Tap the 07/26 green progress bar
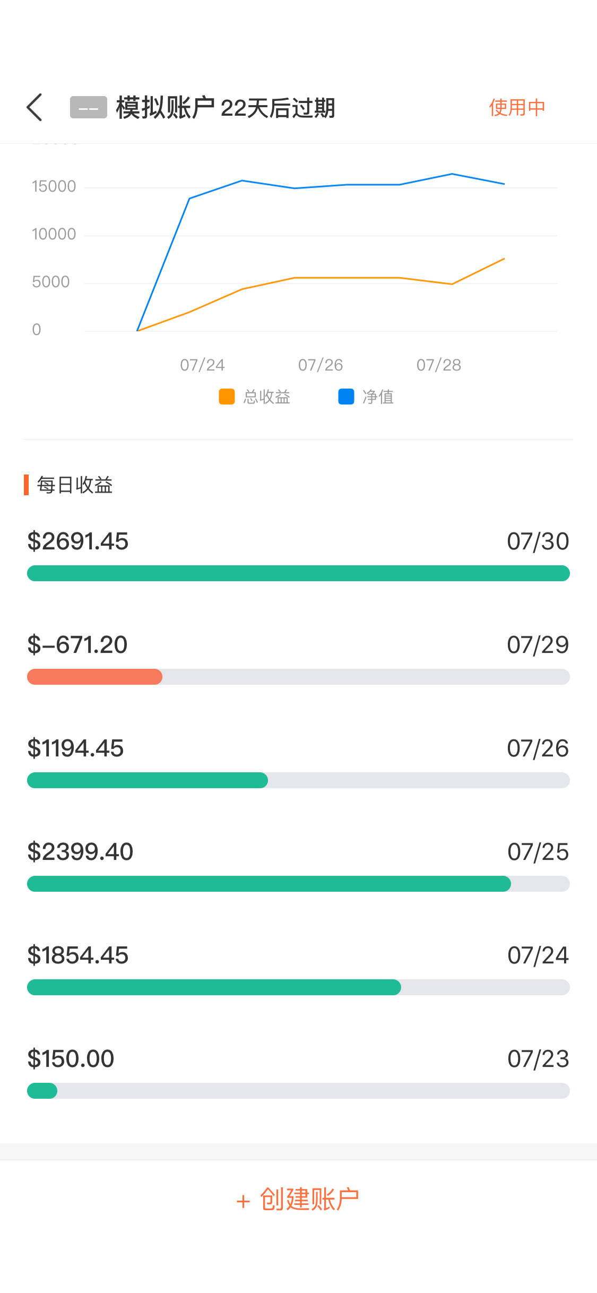The image size is (597, 1293). pyautogui.click(x=148, y=780)
